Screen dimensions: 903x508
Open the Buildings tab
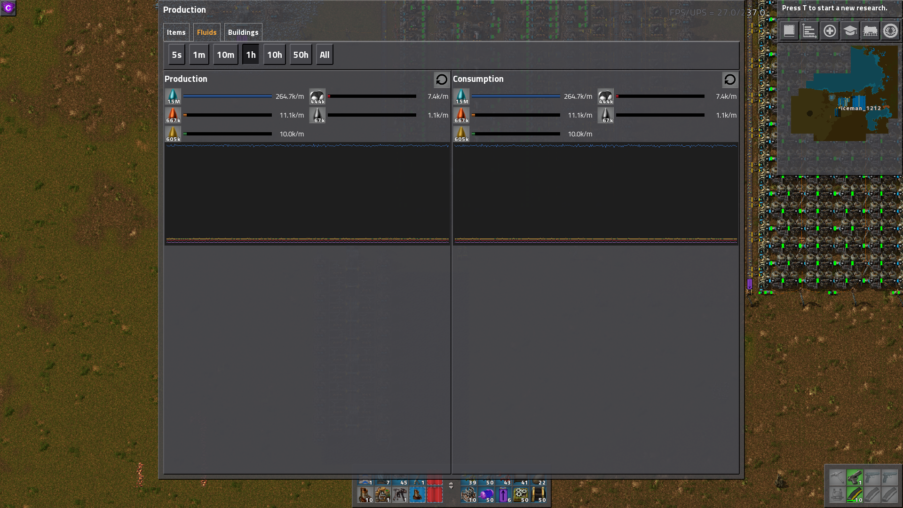coord(243,32)
